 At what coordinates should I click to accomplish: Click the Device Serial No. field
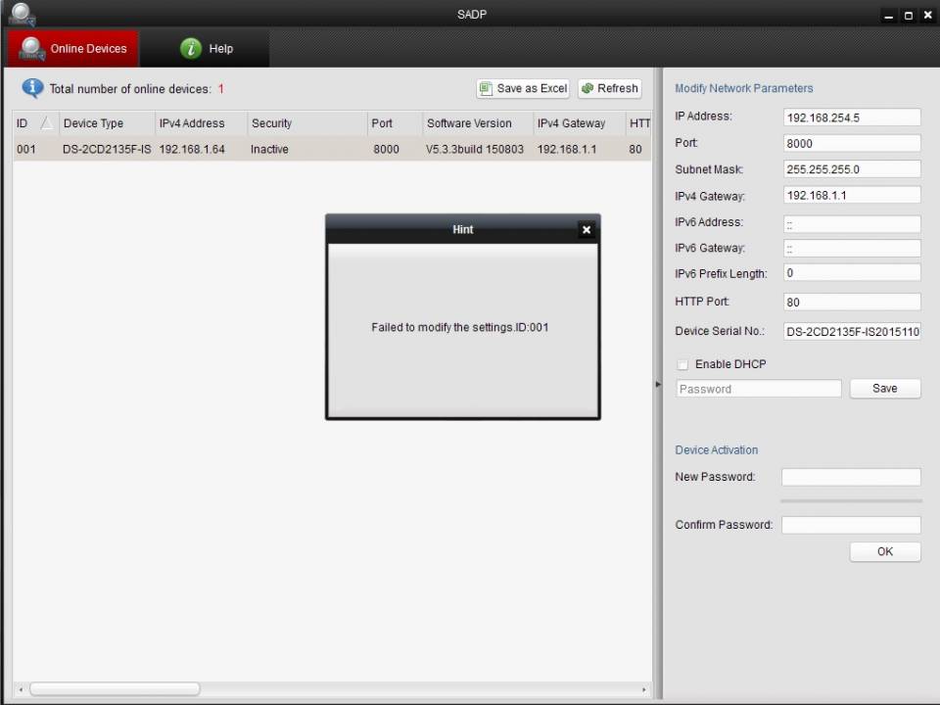click(851, 331)
